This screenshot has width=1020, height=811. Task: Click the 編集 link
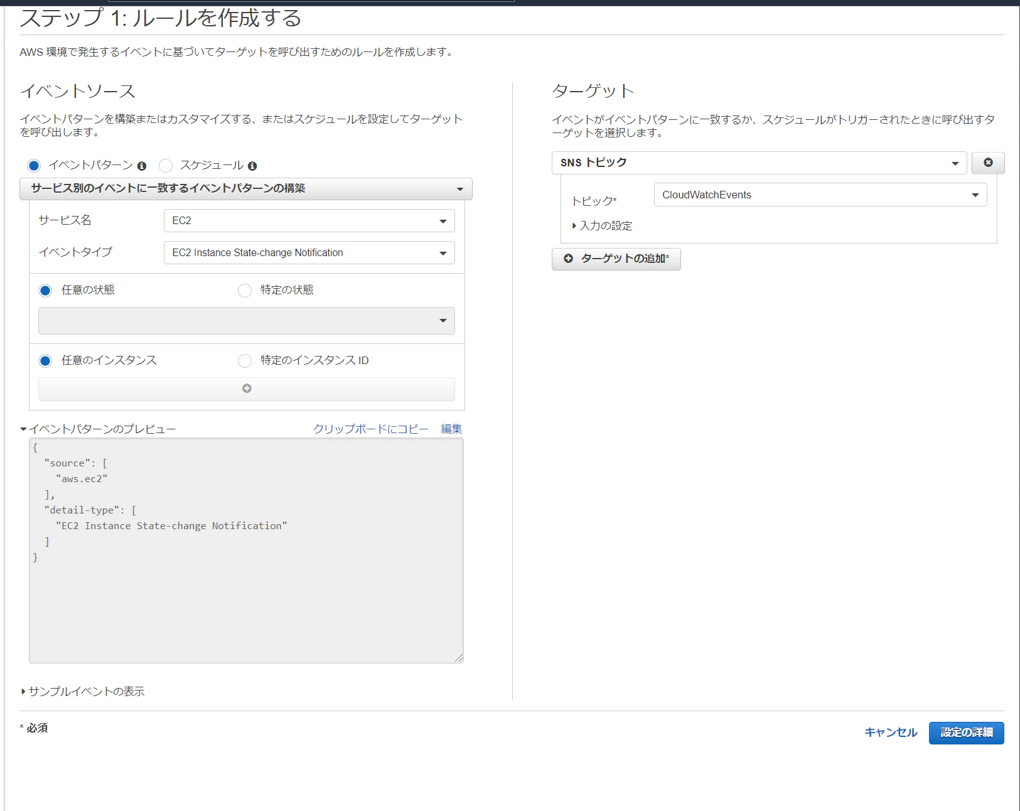(x=451, y=429)
